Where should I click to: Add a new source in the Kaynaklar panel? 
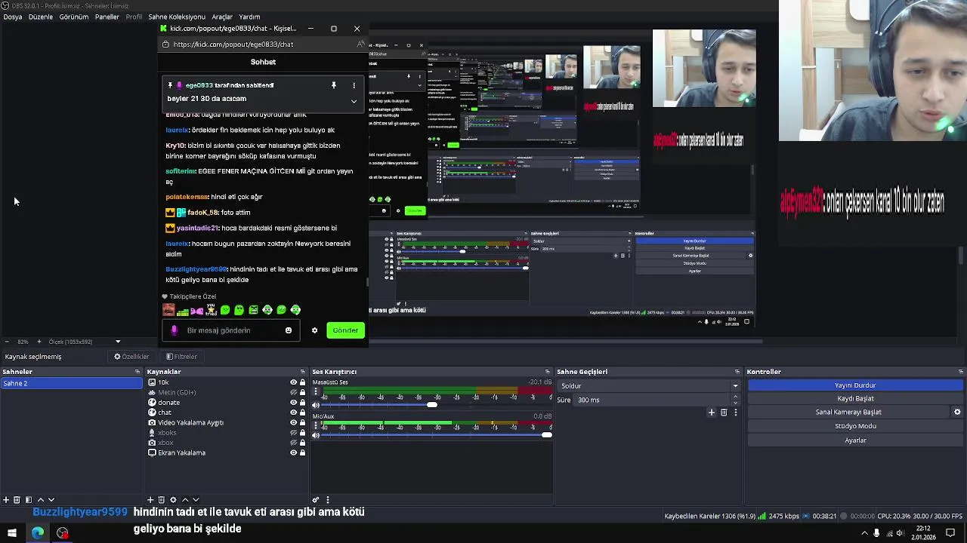pyautogui.click(x=150, y=500)
